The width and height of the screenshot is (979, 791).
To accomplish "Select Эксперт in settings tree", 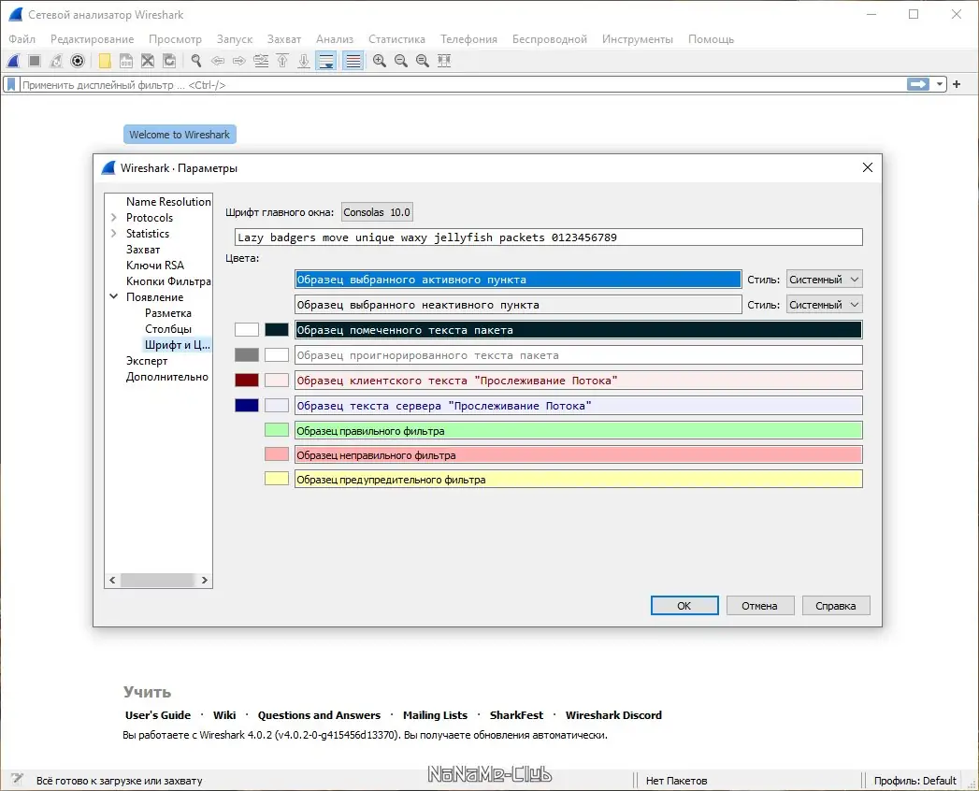I will 147,361.
